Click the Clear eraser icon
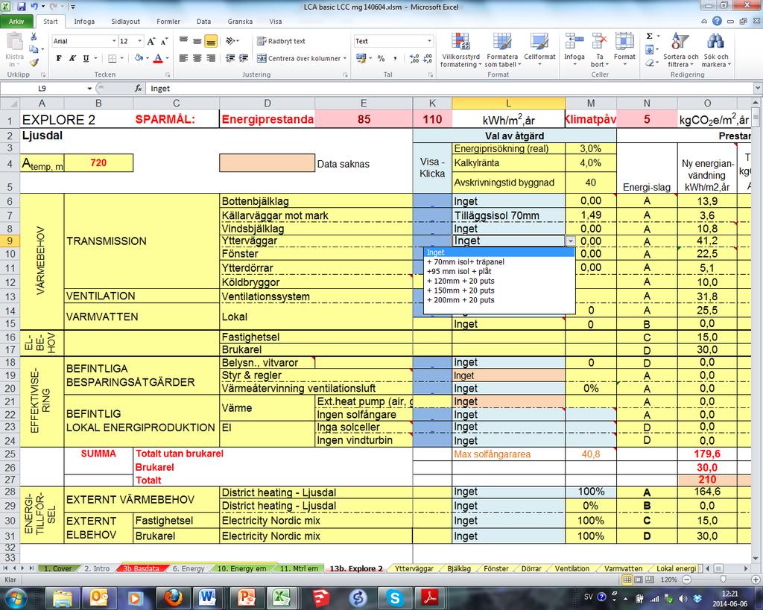763x610 pixels. click(x=649, y=63)
